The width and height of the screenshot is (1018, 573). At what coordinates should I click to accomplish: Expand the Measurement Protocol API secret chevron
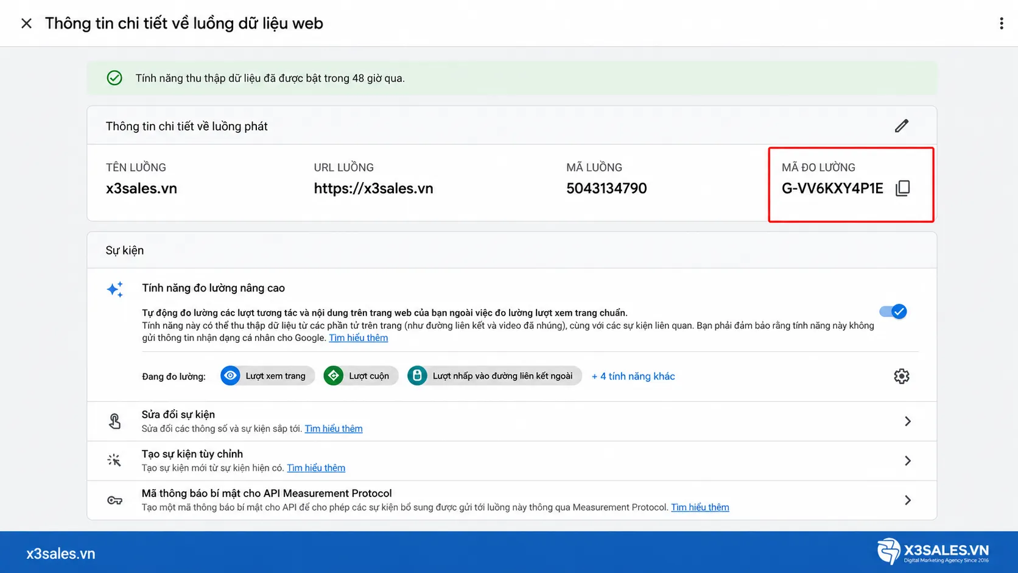(907, 501)
